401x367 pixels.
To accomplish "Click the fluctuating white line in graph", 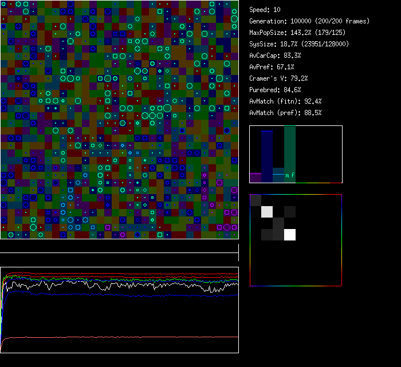I will click(x=115, y=285).
